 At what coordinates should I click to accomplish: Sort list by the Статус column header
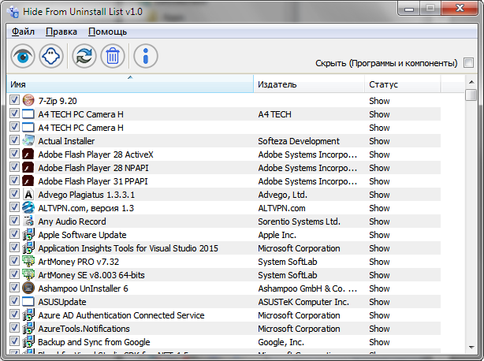point(403,84)
